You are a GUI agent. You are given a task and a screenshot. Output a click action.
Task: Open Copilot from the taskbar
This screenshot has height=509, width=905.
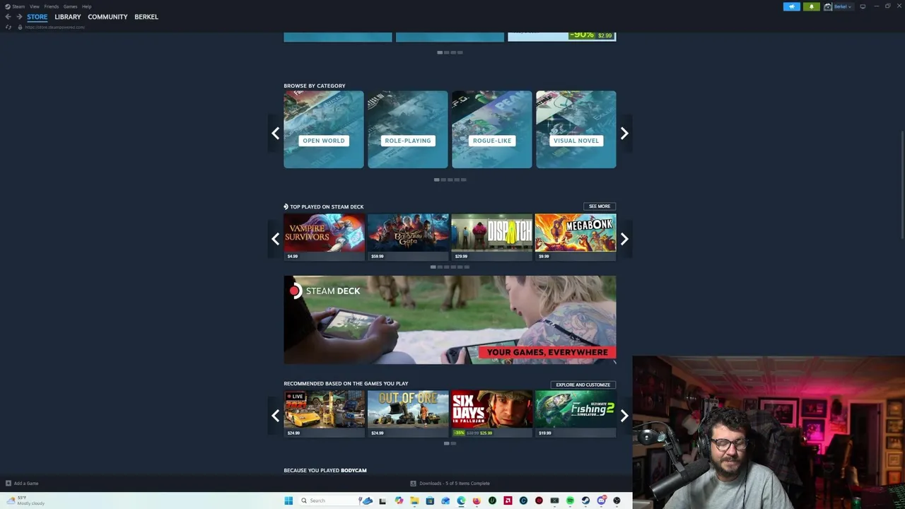pyautogui.click(x=399, y=501)
